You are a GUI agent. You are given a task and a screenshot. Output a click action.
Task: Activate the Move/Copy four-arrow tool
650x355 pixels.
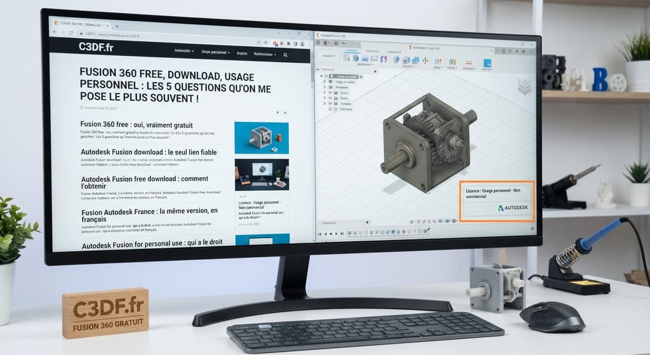[425, 60]
